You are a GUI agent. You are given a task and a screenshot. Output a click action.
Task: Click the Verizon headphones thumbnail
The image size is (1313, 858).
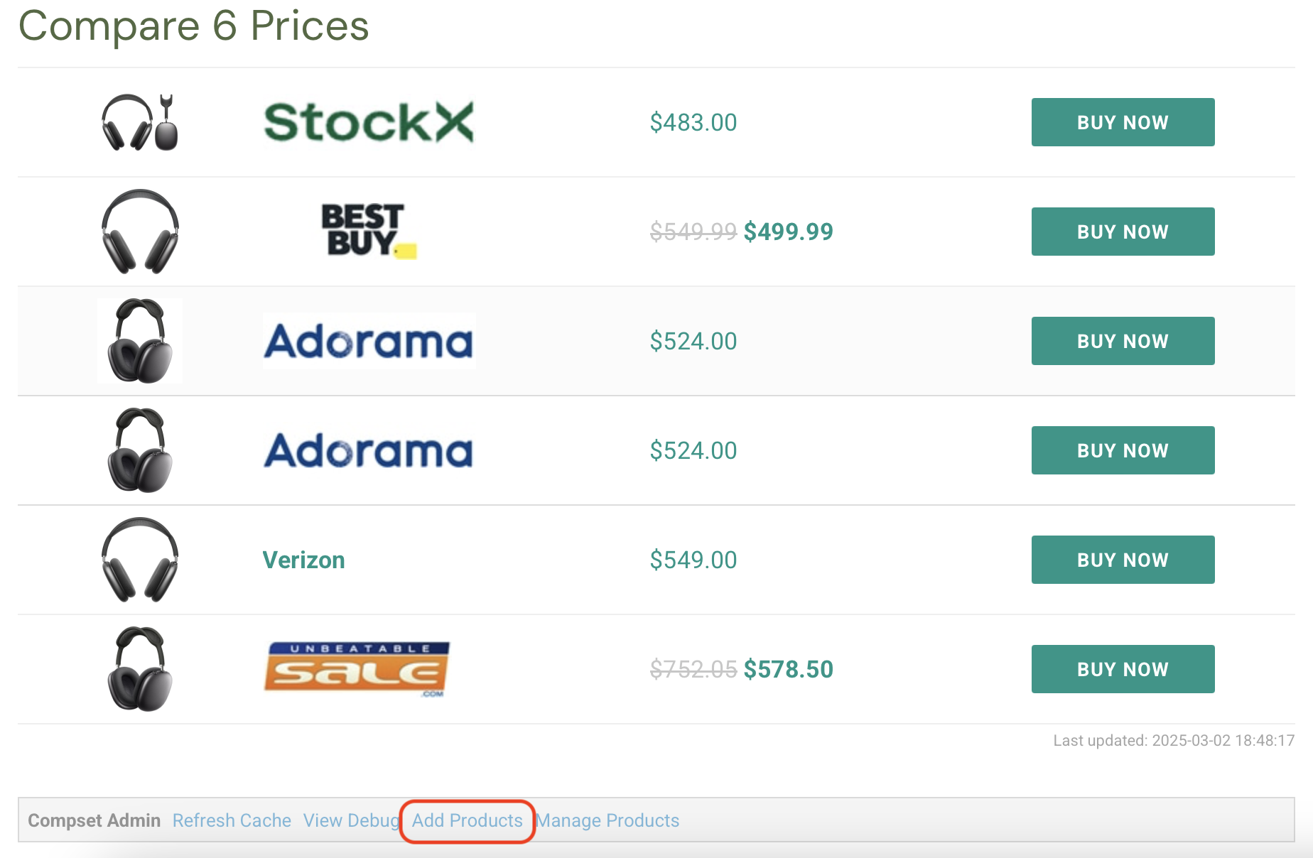coord(140,560)
